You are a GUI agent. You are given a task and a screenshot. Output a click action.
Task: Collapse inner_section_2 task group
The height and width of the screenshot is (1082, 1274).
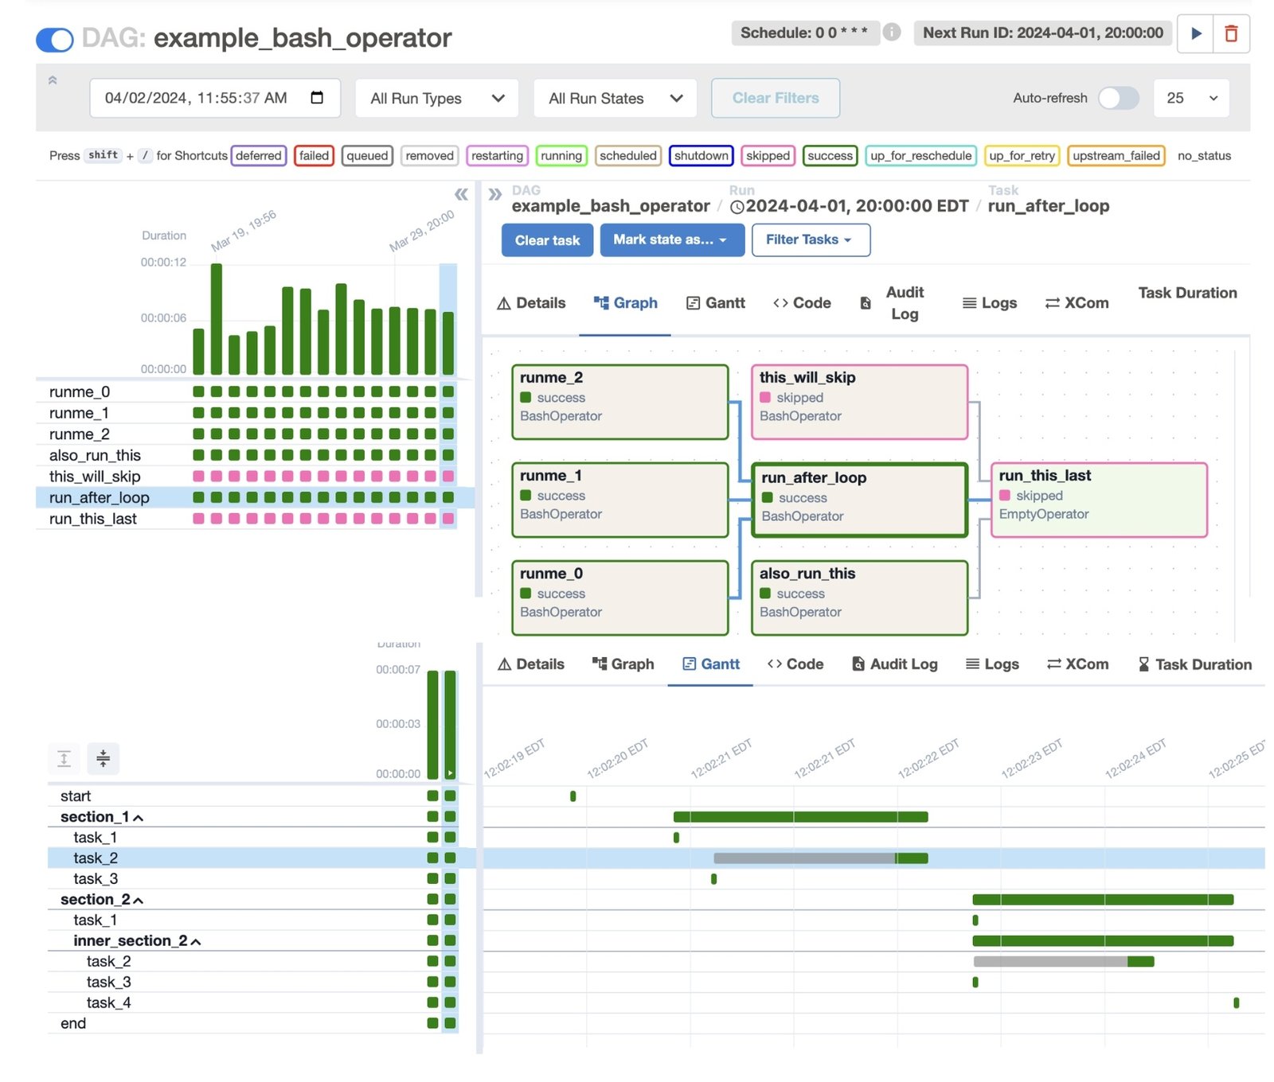pos(137,941)
